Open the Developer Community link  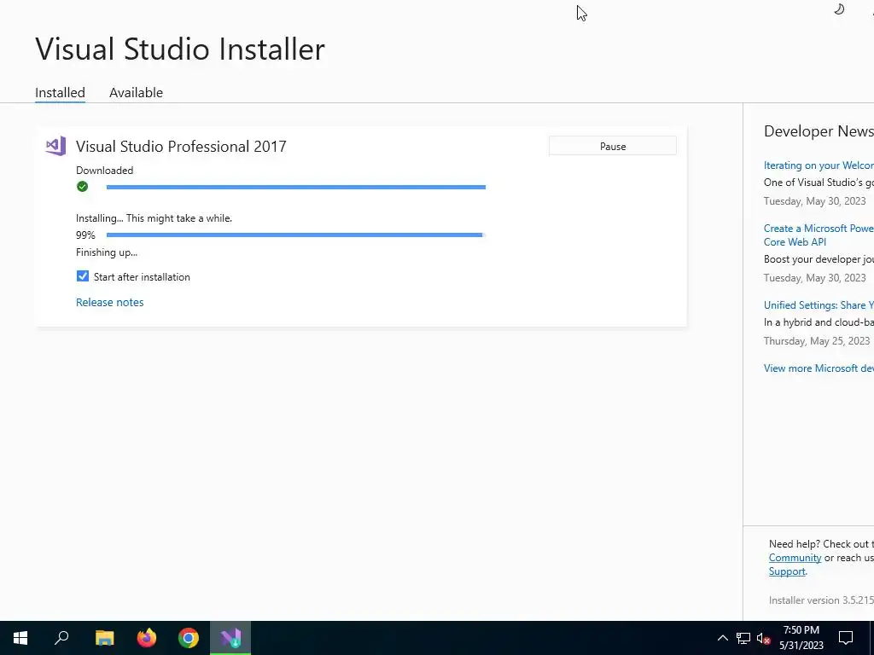(795, 558)
